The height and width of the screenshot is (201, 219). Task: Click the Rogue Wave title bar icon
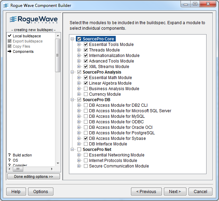click(x=6, y=6)
